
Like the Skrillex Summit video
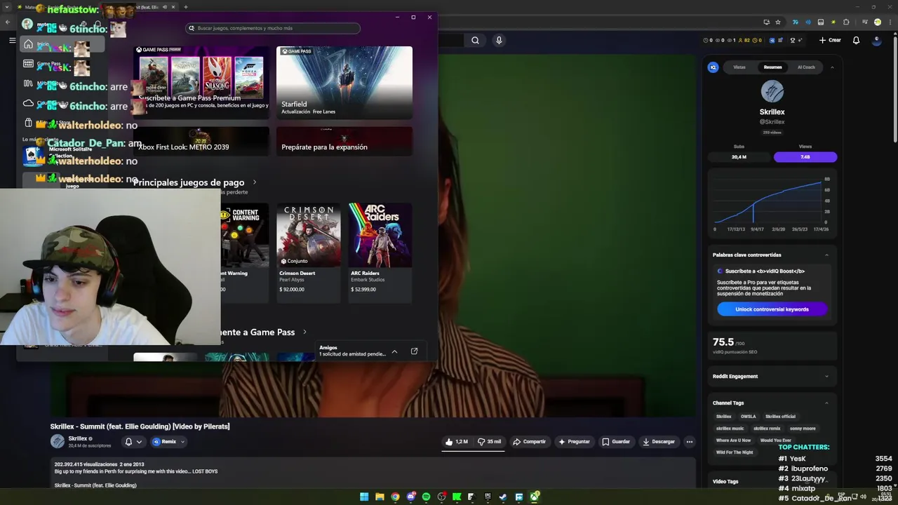point(457,442)
